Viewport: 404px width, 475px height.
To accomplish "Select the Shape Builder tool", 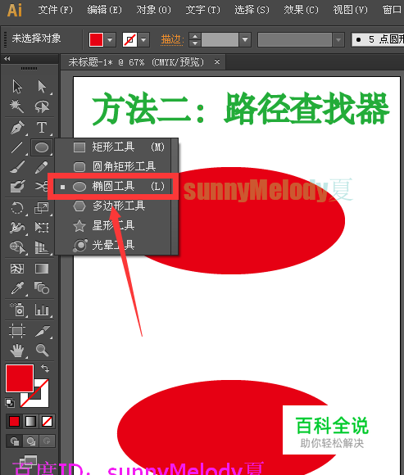I will pyautogui.click(x=17, y=247).
